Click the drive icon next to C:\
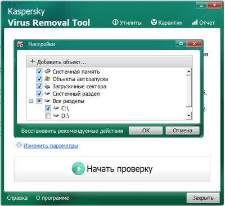The height and width of the screenshot is (206, 225). (x=56, y=108)
